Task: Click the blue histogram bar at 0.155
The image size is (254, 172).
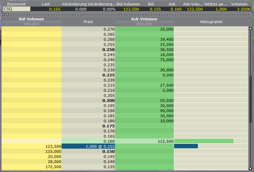Action: click(x=186, y=146)
